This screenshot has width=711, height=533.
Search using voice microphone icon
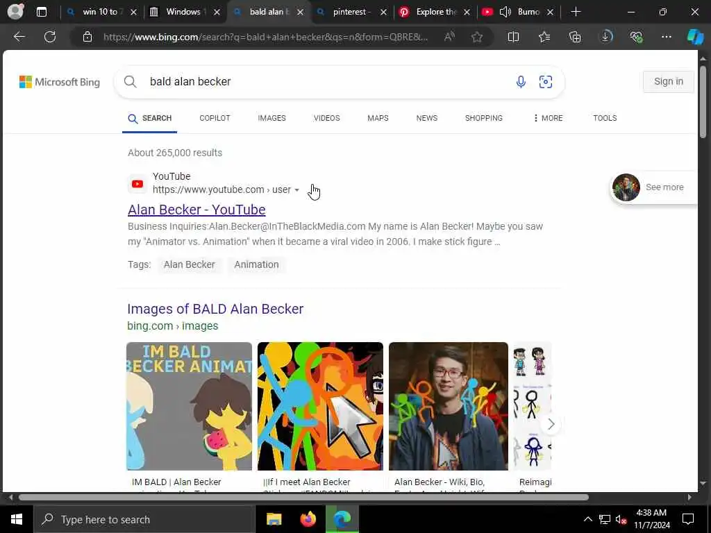521,82
